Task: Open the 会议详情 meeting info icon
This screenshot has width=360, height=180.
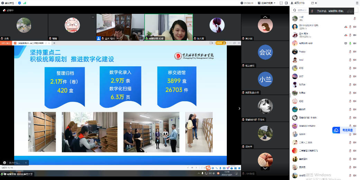Action: tap(3, 3)
